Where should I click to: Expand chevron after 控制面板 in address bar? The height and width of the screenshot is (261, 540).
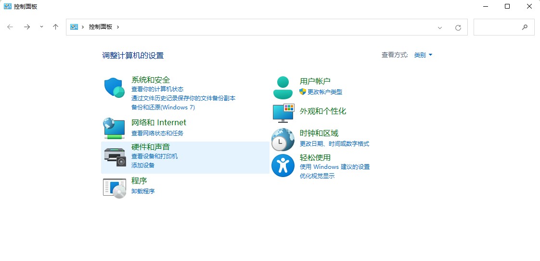118,27
